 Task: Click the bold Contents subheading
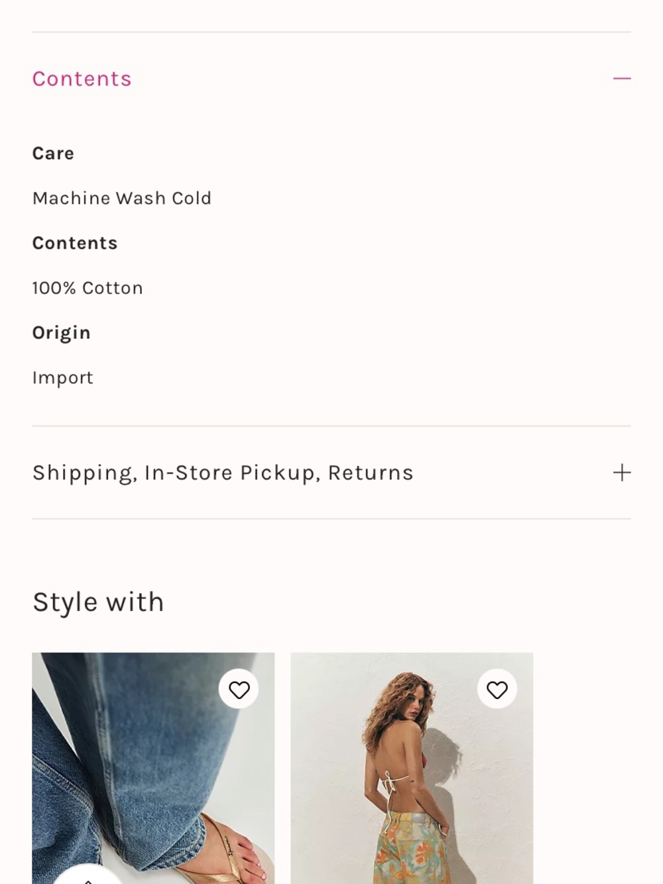pos(75,243)
